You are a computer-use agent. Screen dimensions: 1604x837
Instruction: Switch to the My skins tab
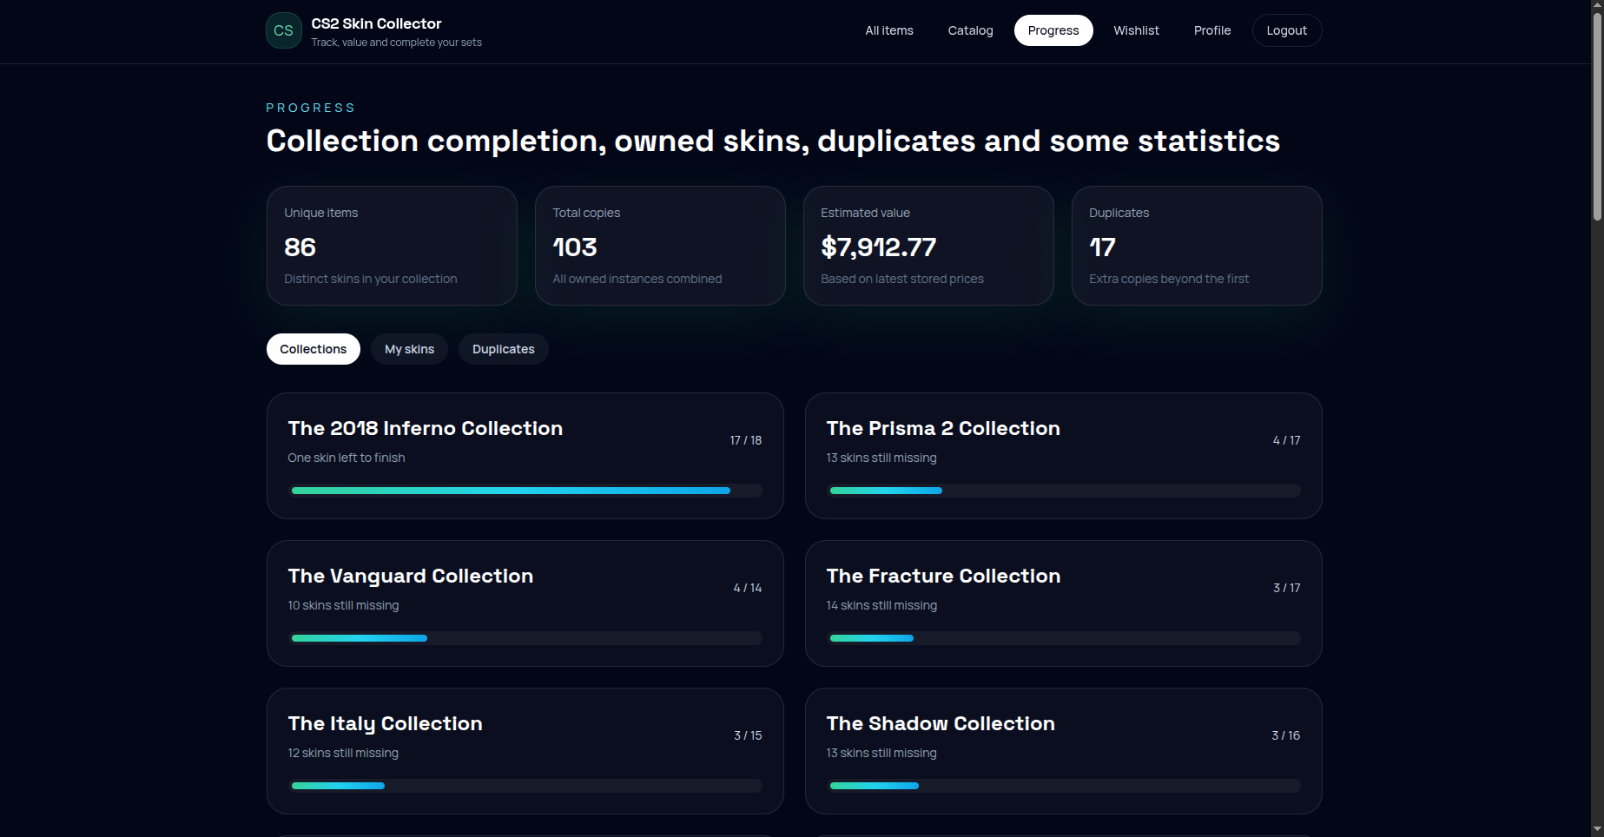pos(409,348)
